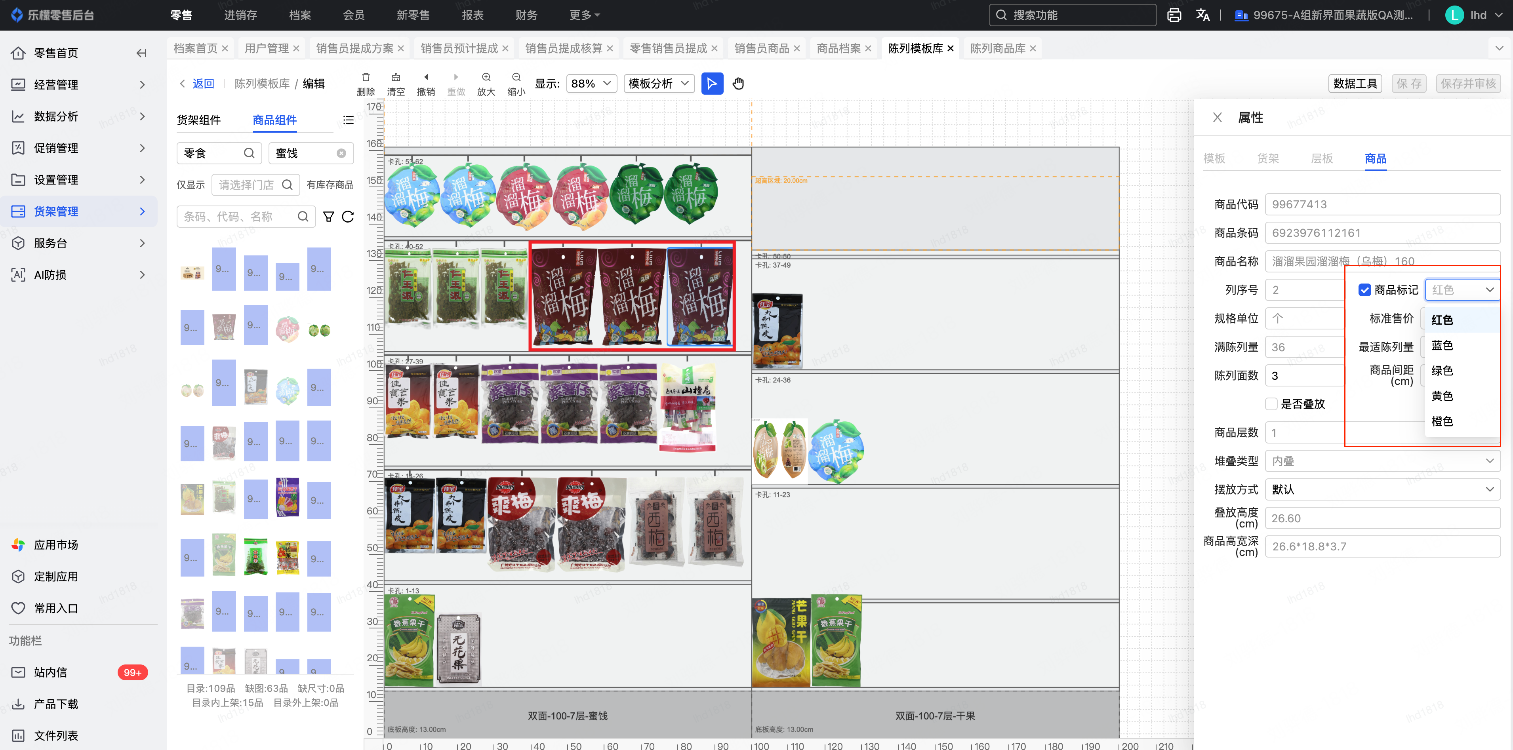Click the undo (撤销) arrow icon
Image resolution: width=1513 pixels, height=750 pixels.
pos(426,78)
